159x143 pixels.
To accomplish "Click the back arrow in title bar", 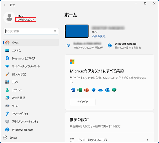I will (5, 5).
